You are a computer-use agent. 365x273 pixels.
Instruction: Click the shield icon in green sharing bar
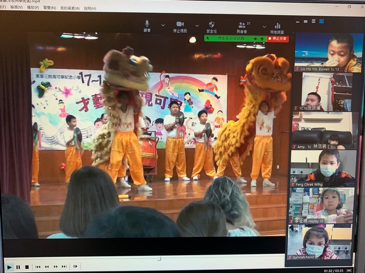point(262,39)
